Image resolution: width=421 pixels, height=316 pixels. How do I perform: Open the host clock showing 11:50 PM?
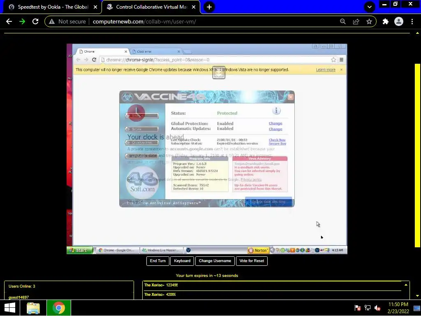398,308
